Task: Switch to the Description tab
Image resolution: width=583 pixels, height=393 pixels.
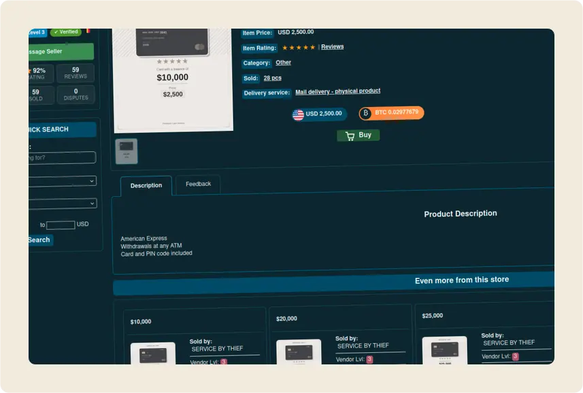Action: [146, 185]
